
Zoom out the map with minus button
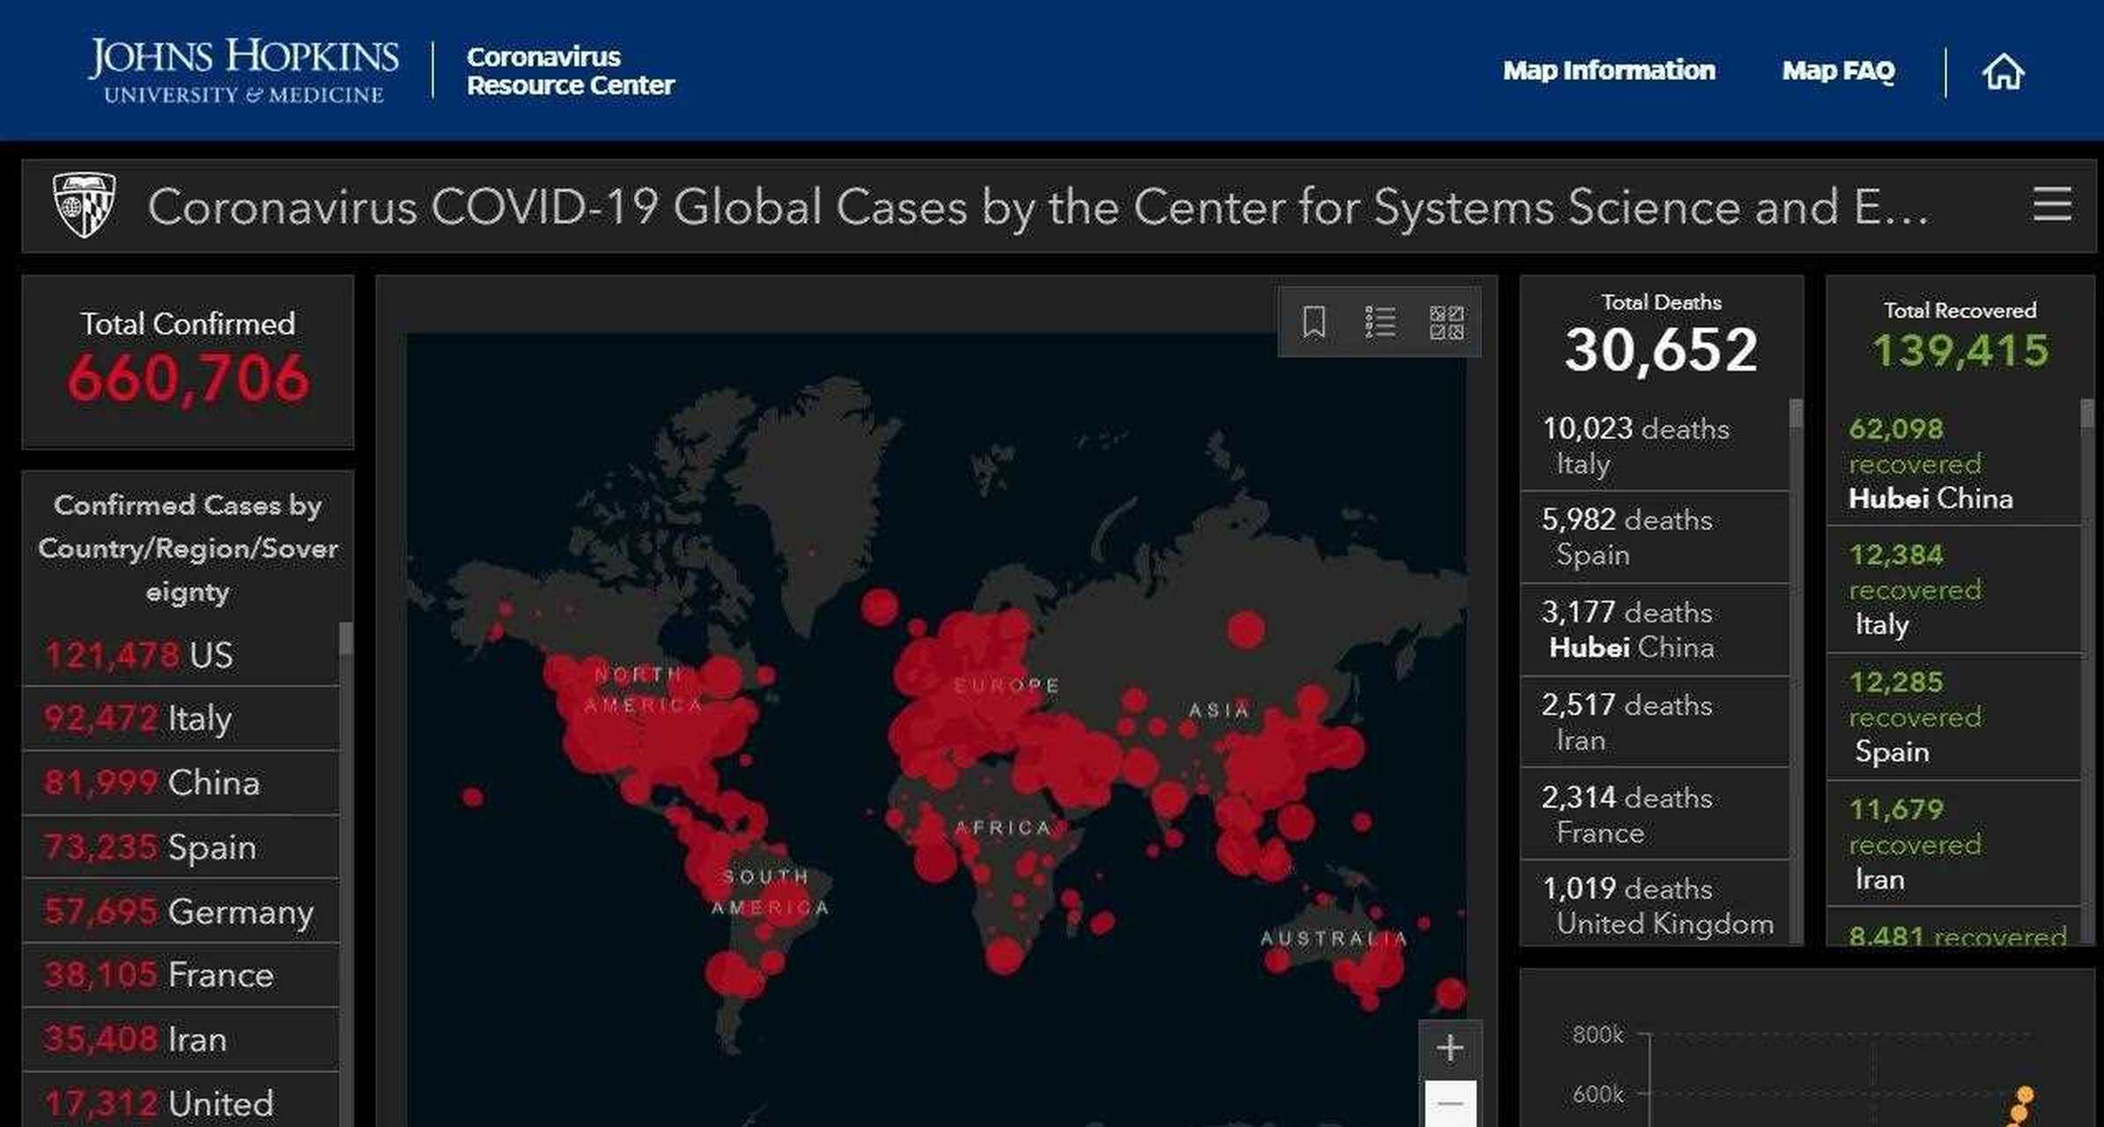coord(1450,1103)
